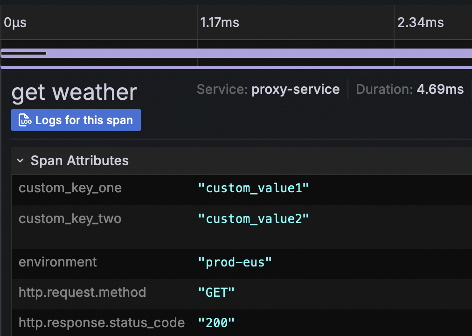Screen dimensions: 472x336
Task: Click the "prod-eus" environment value
Action: (x=235, y=262)
